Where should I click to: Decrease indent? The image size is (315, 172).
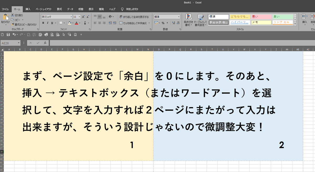(111, 23)
